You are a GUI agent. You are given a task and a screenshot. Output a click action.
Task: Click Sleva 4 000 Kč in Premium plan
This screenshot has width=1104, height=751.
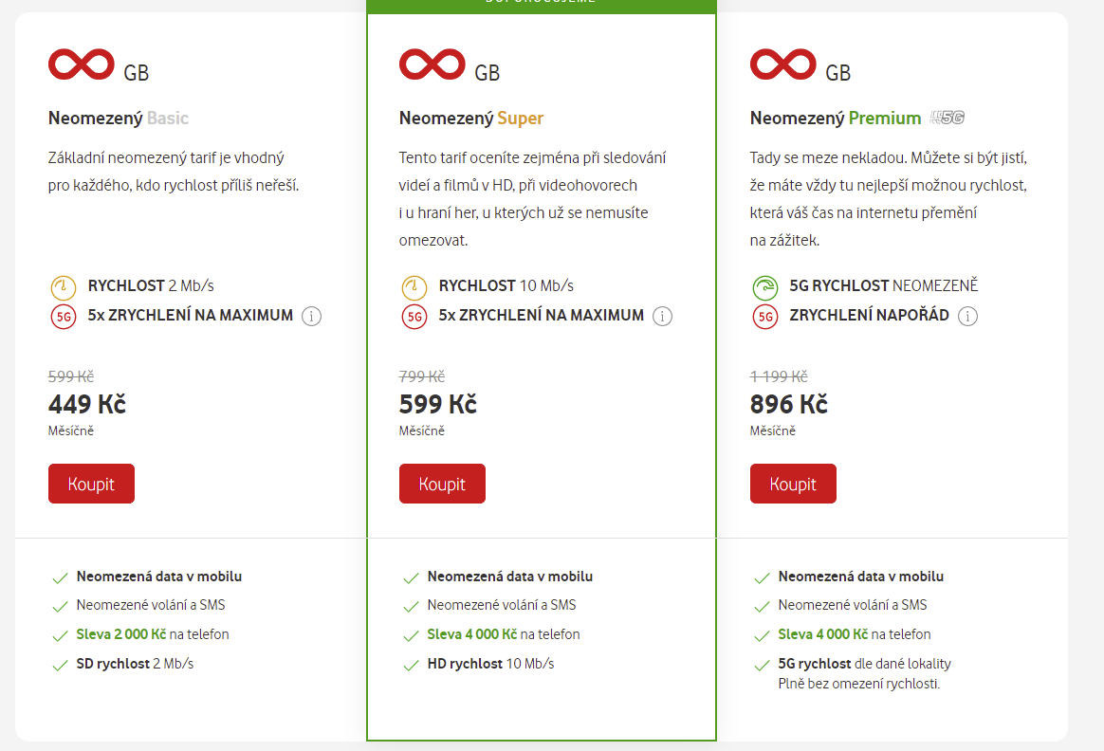[x=823, y=634]
